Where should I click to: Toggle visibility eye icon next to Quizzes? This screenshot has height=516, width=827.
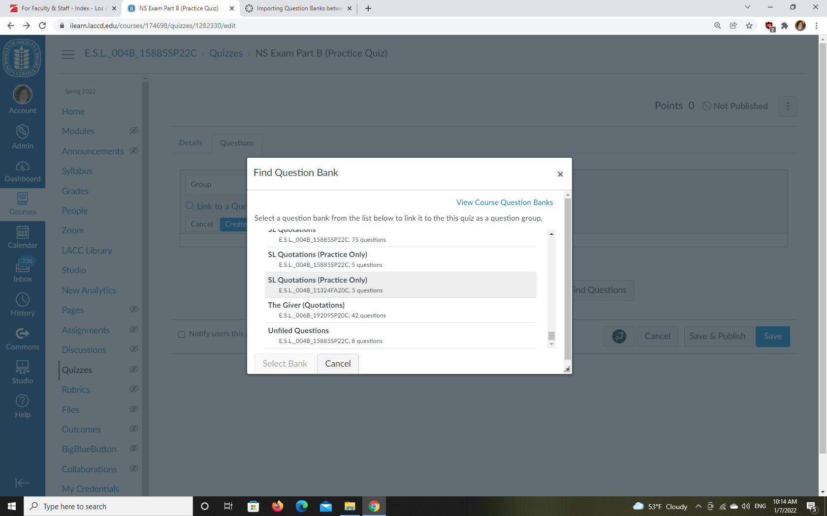click(x=133, y=370)
